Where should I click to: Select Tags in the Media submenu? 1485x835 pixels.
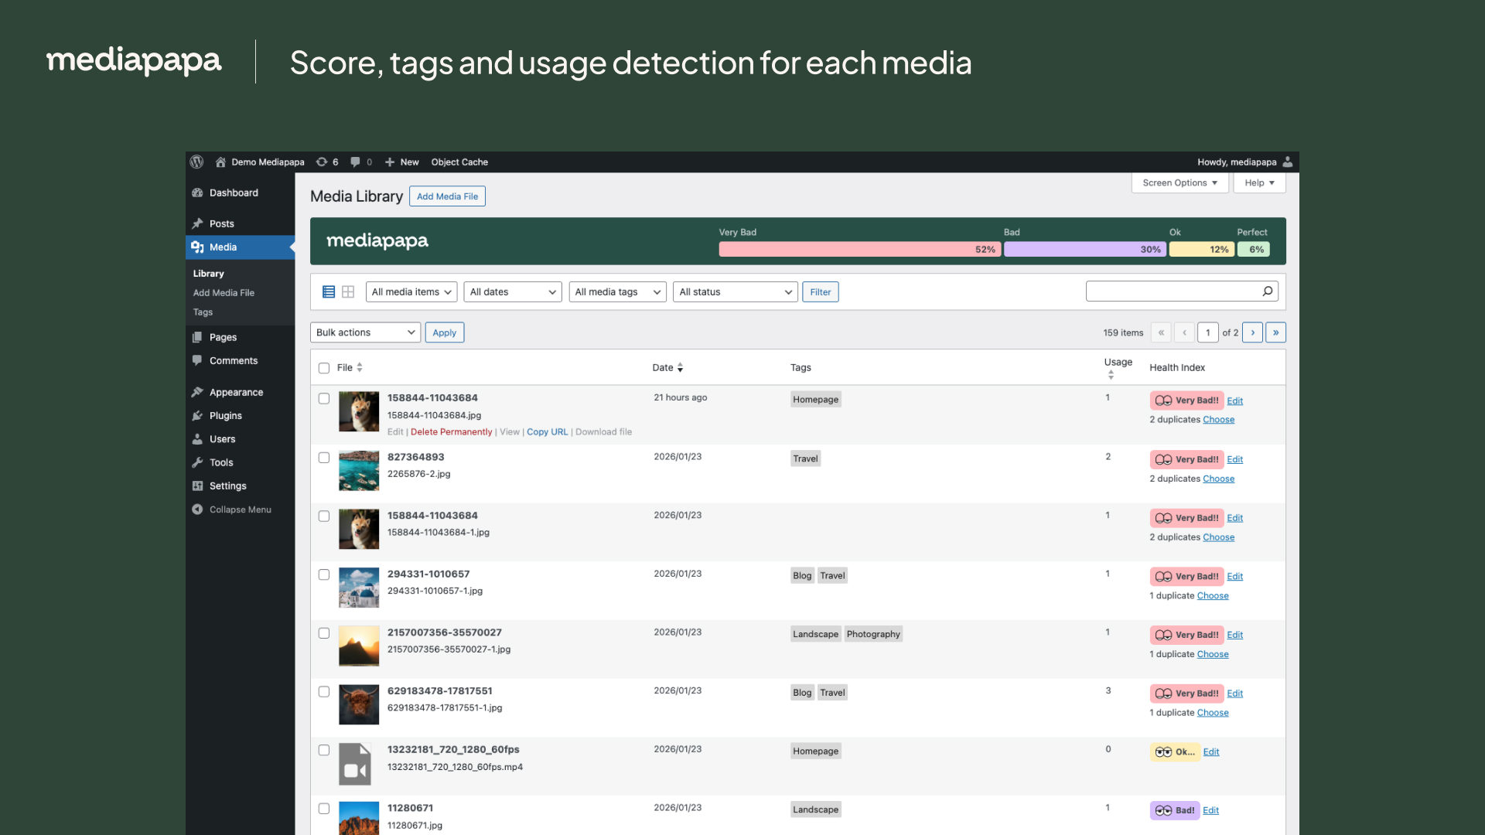click(x=203, y=312)
